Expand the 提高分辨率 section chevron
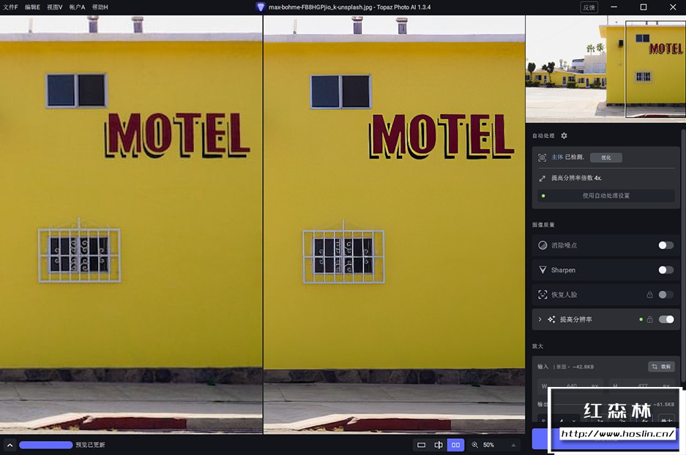686x455 pixels. coord(540,320)
